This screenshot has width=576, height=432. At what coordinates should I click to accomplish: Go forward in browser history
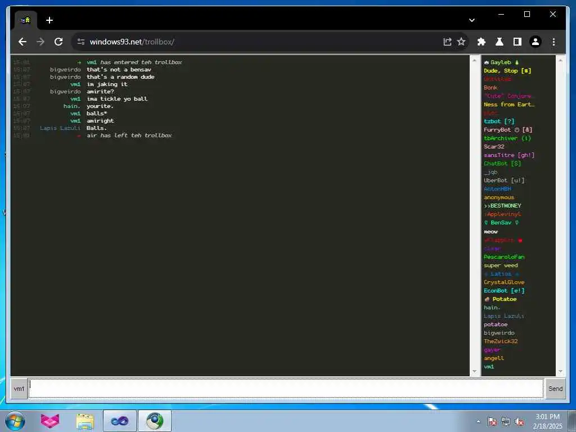click(40, 42)
